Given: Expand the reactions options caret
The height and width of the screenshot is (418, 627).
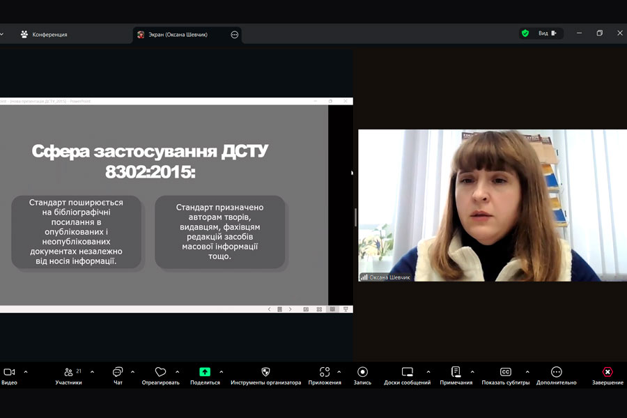Looking at the screenshot, I should [x=177, y=372].
